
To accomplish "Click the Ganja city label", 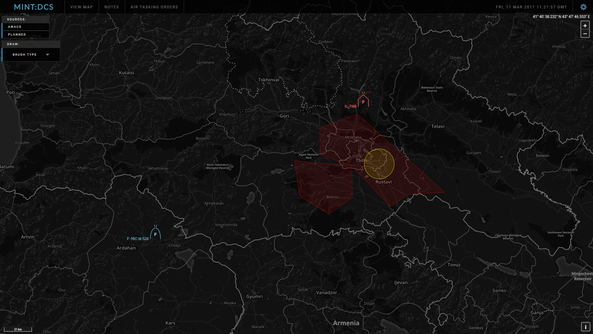I will 537,313.
